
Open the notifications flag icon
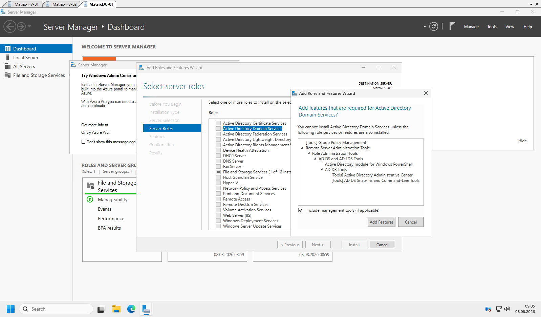tap(452, 26)
